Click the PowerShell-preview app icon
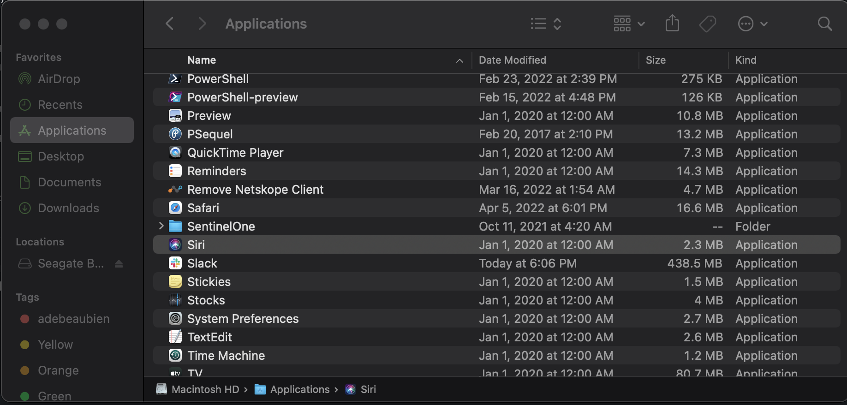This screenshot has width=847, height=405. point(175,97)
